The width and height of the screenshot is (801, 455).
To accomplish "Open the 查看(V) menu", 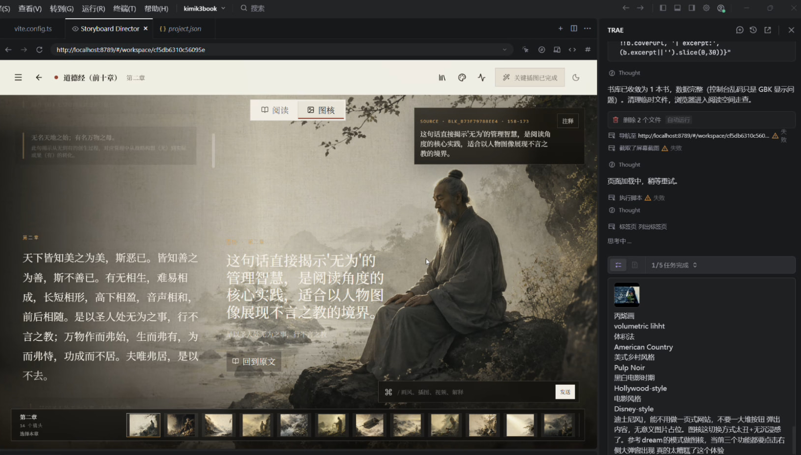I will [30, 8].
